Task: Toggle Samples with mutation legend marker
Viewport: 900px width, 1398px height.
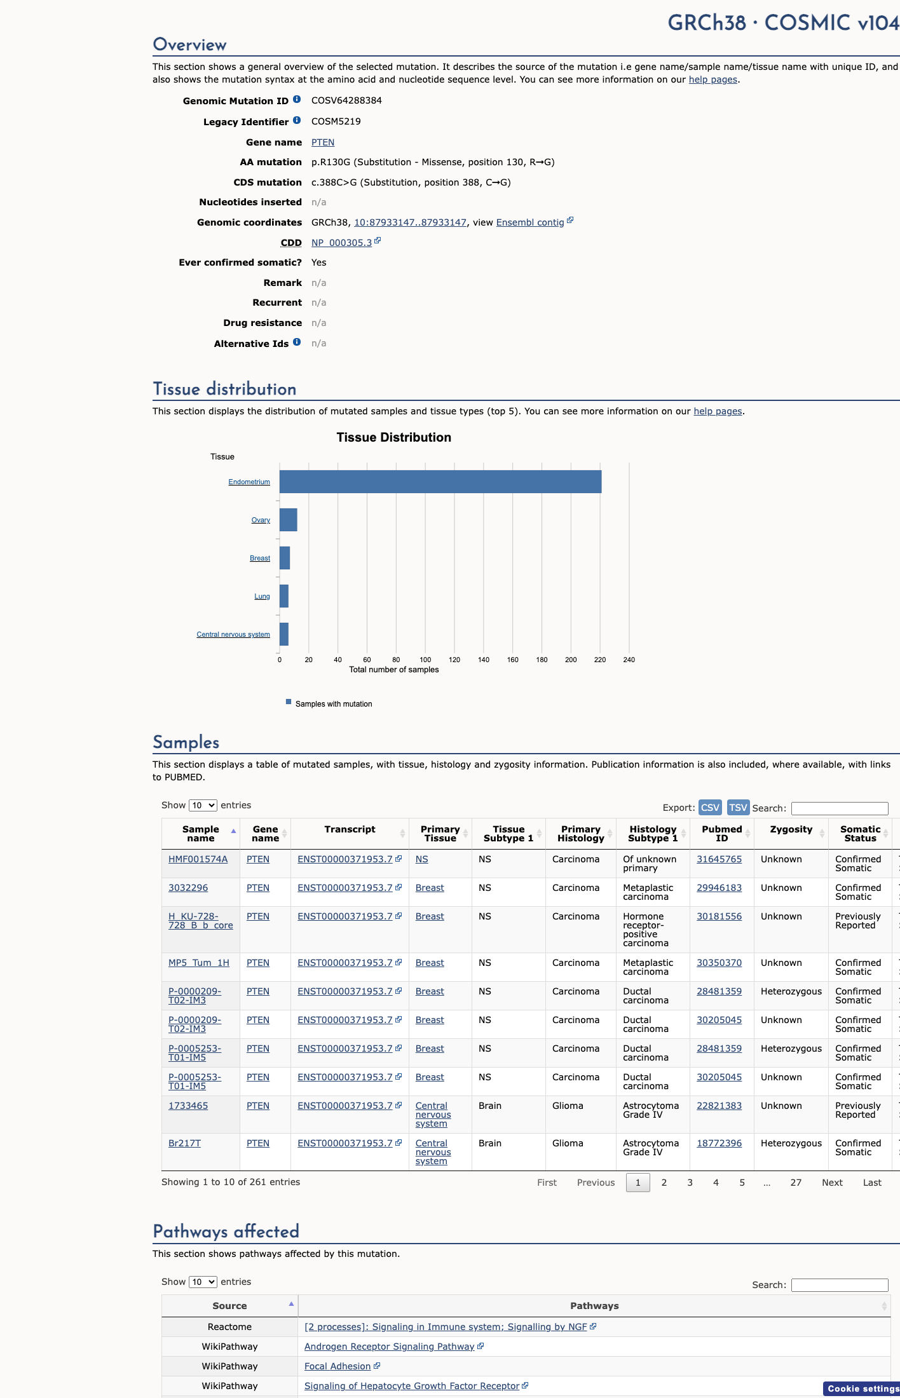Action: tap(289, 702)
